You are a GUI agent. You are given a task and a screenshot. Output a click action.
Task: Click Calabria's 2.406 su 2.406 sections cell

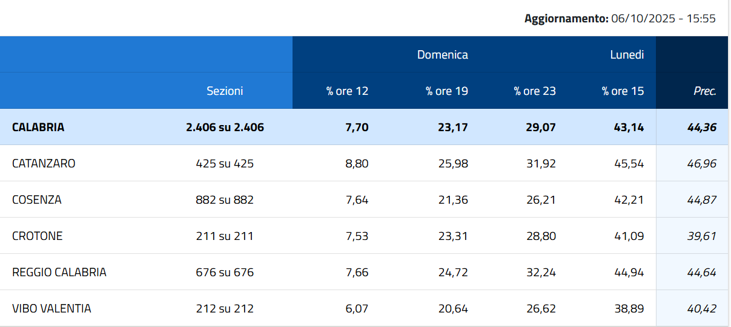pyautogui.click(x=225, y=128)
